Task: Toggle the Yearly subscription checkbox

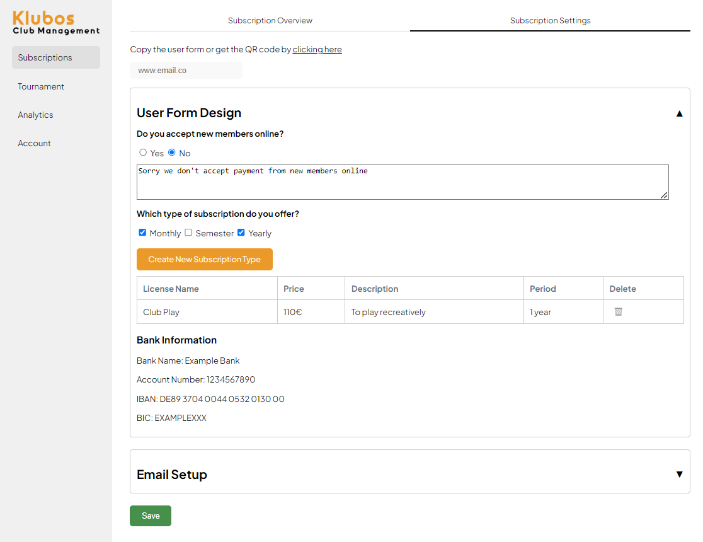Action: pyautogui.click(x=241, y=233)
